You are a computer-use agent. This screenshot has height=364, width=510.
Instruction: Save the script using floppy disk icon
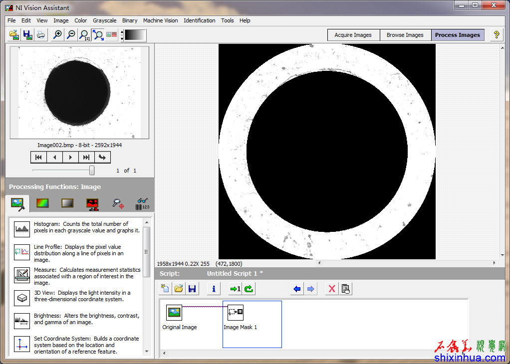[192, 289]
